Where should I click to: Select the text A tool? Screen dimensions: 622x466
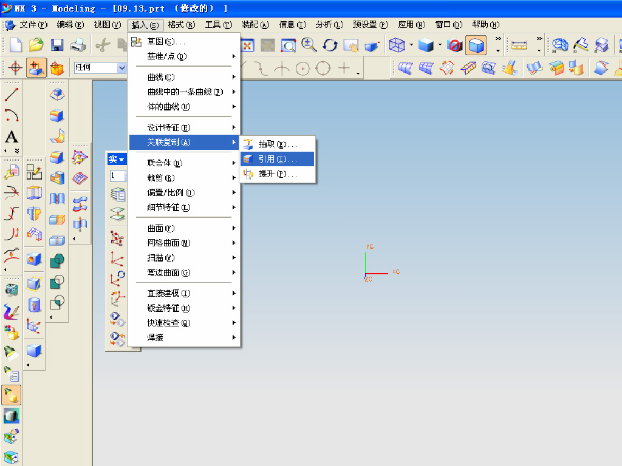click(x=11, y=137)
